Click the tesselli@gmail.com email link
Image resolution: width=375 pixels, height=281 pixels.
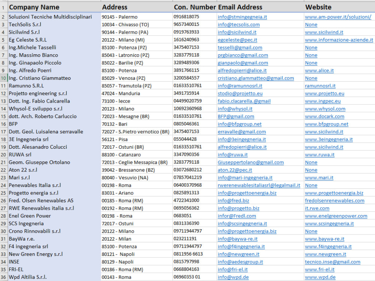(x=240, y=48)
